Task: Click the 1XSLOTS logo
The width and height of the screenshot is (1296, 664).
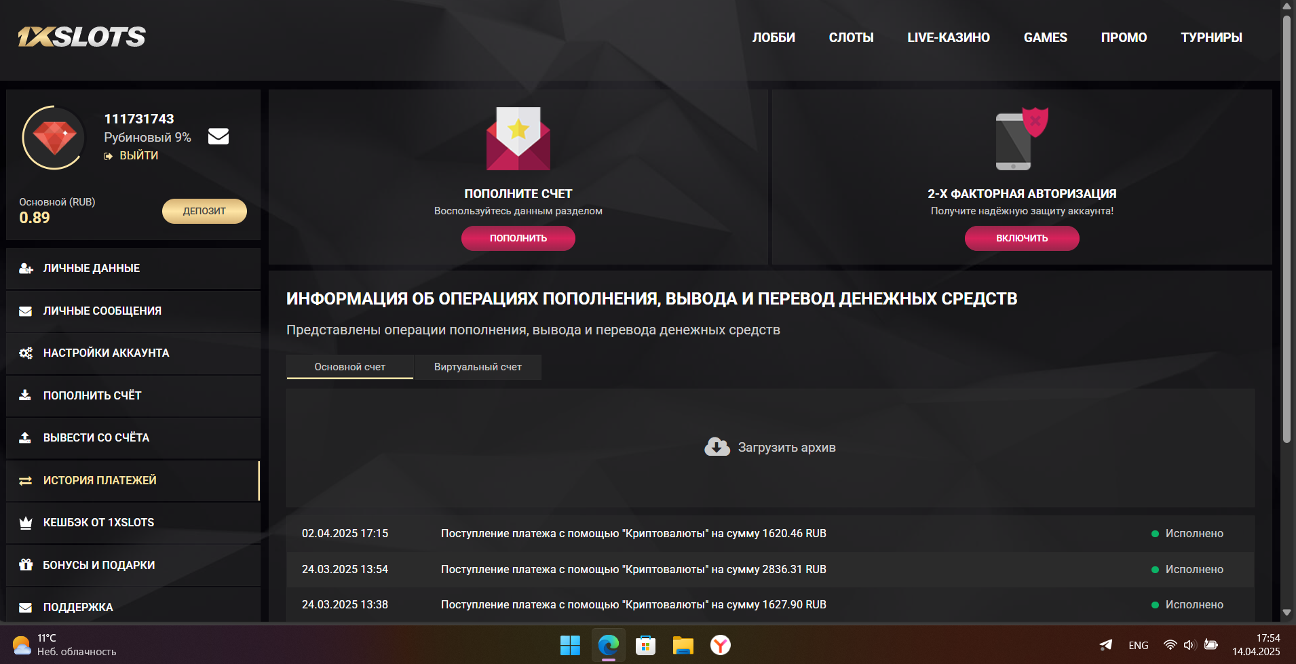Action: click(81, 37)
